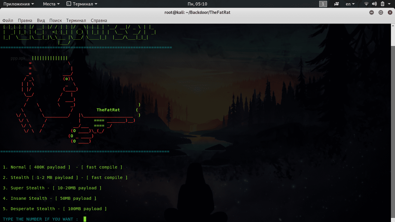The width and height of the screenshot is (395, 222).
Task: Click the Wi-Fi signal icon
Action: [366, 4]
